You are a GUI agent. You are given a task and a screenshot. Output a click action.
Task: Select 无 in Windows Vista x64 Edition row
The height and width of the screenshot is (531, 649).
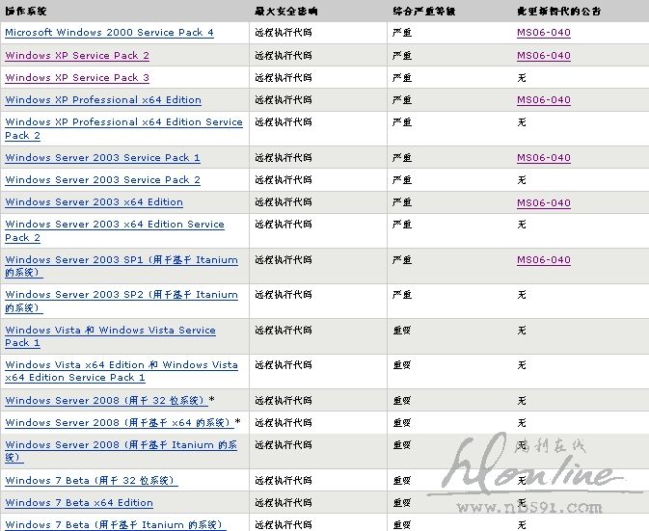tap(522, 364)
